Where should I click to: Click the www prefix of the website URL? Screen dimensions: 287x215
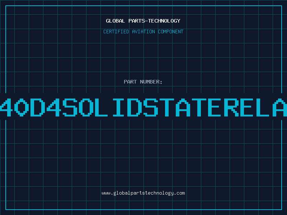[106, 193]
